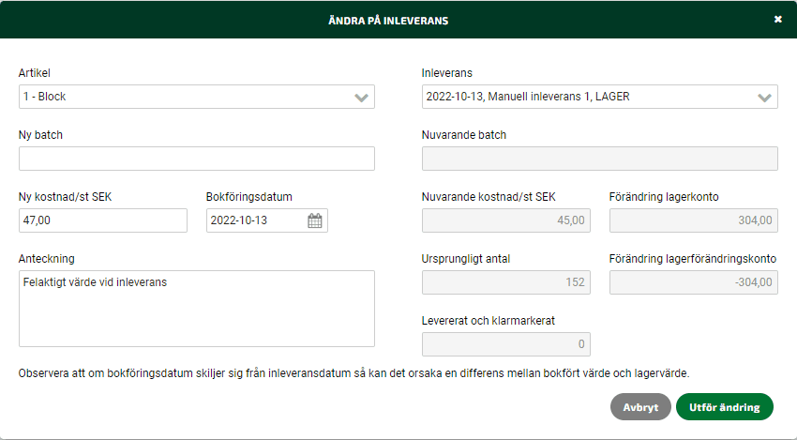Viewport: 797px width, 440px height.
Task: Click the Ursprungligt antal label
Action: [466, 259]
